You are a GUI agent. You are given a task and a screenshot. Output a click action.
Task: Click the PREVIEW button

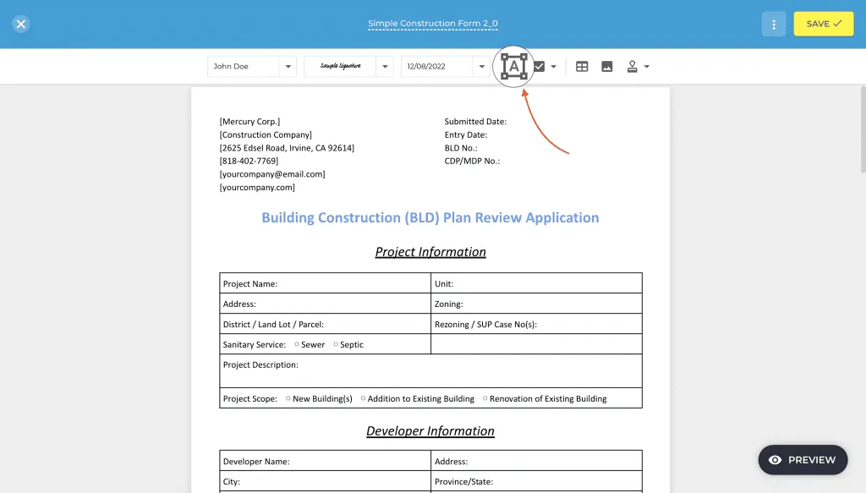tap(802, 460)
